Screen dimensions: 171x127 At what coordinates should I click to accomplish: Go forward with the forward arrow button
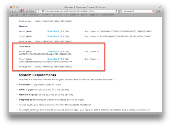coord(16,11)
